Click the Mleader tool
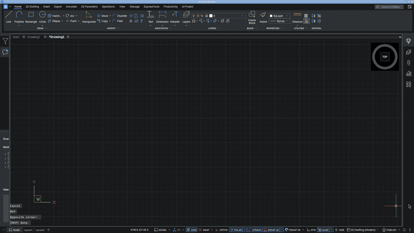Viewport: 414px width, 233px height. coord(175,17)
